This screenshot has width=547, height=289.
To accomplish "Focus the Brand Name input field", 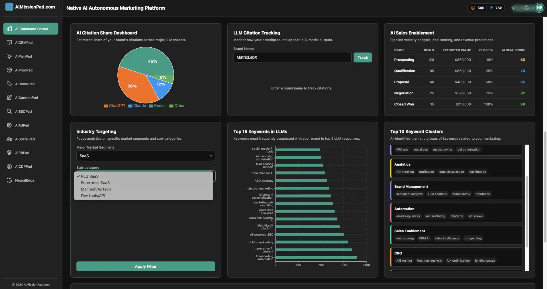I will coord(292,57).
